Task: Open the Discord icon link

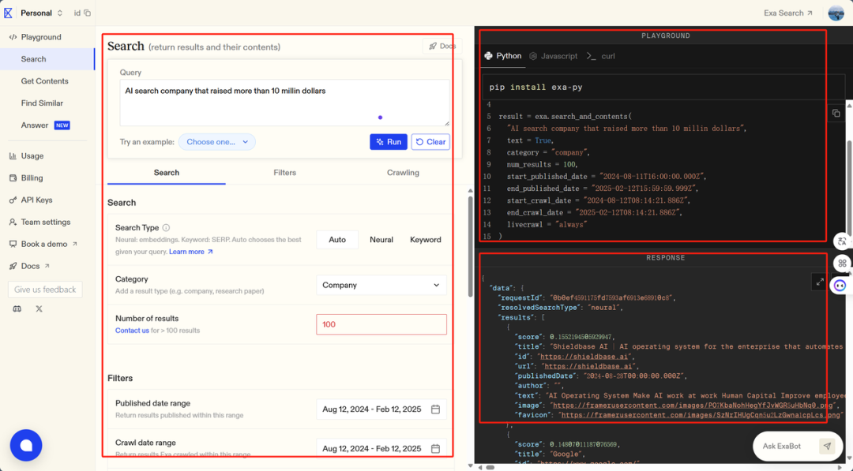Action: [x=17, y=308]
